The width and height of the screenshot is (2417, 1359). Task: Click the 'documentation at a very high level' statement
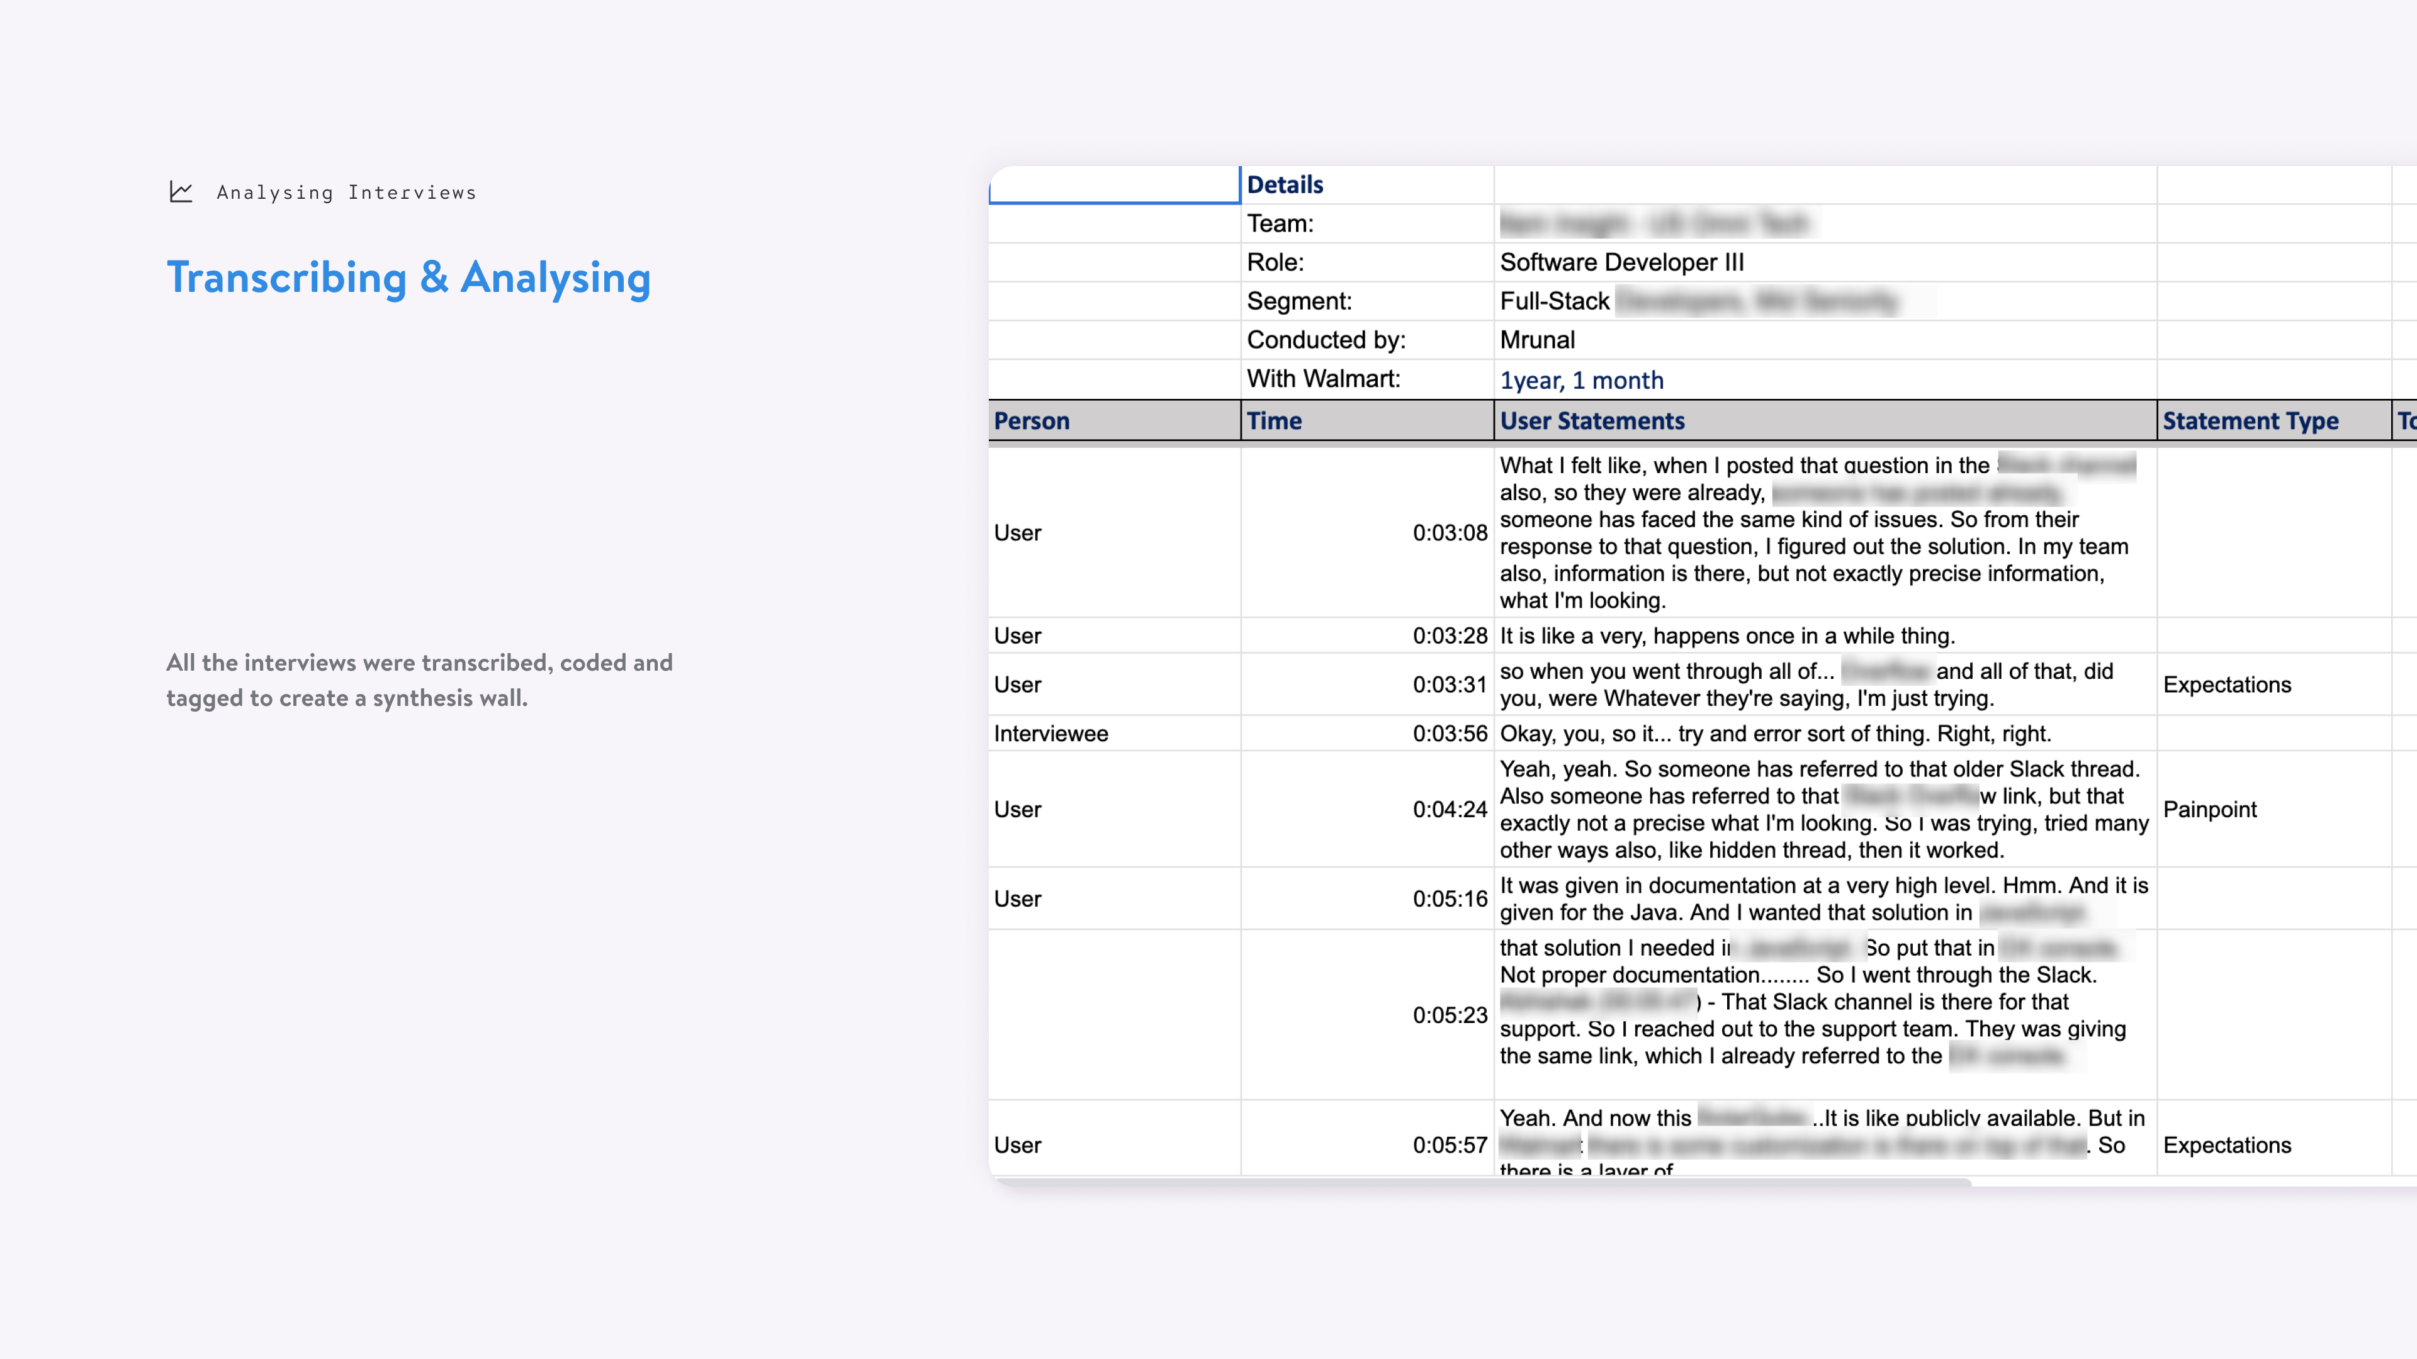coord(1825,898)
